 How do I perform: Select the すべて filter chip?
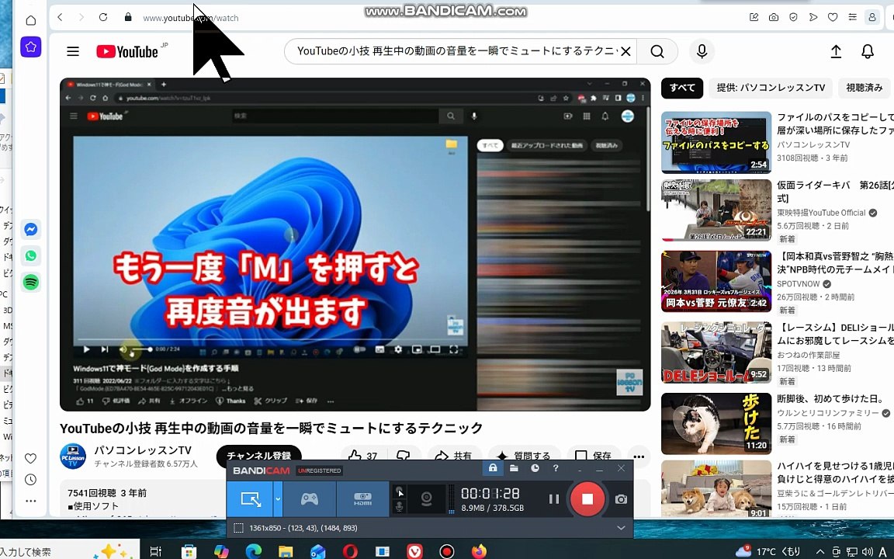(x=682, y=88)
